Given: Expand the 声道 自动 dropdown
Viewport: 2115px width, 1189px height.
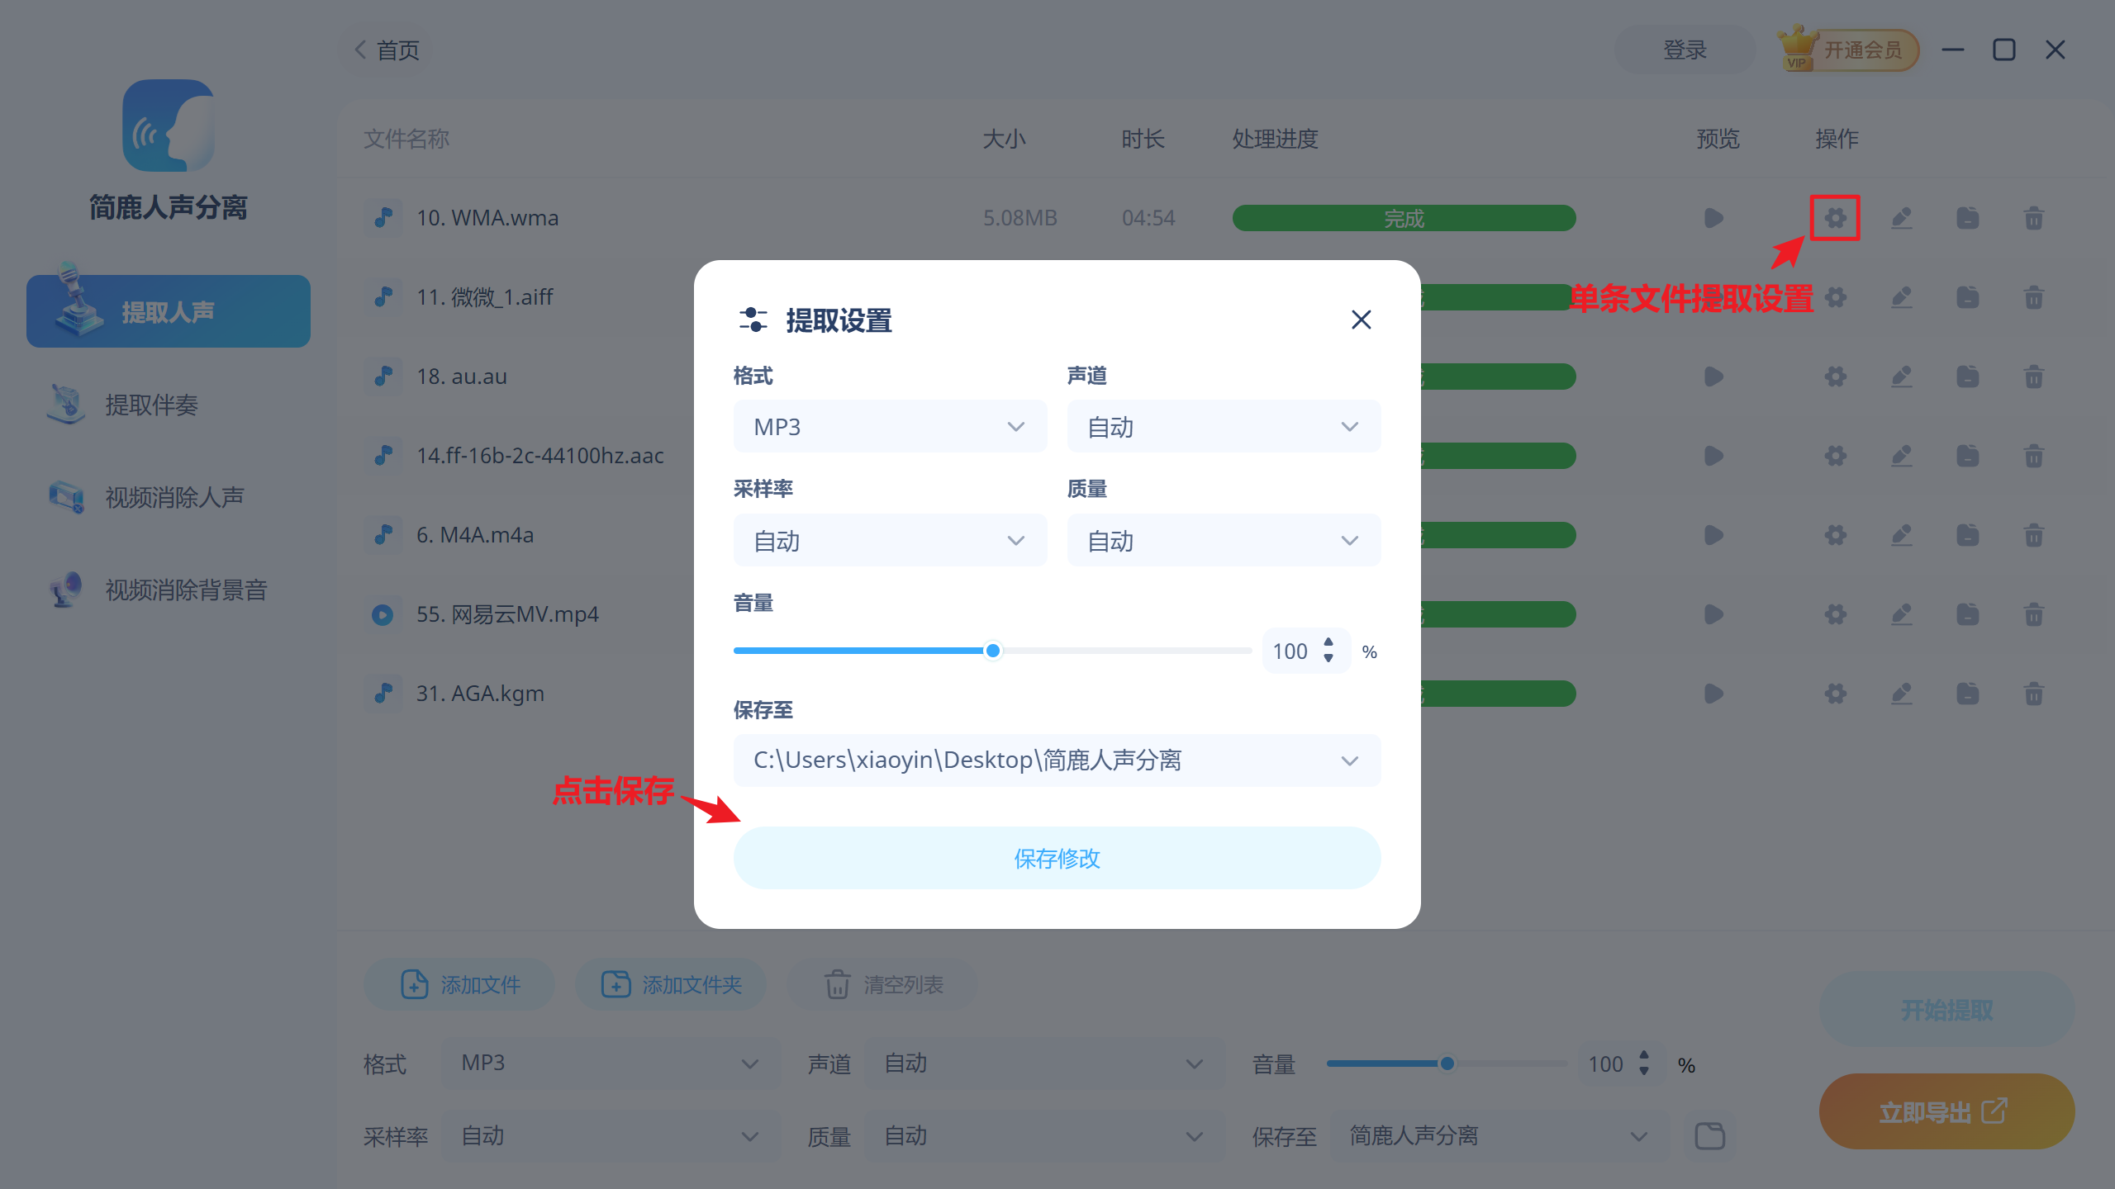Looking at the screenshot, I should 1224,426.
